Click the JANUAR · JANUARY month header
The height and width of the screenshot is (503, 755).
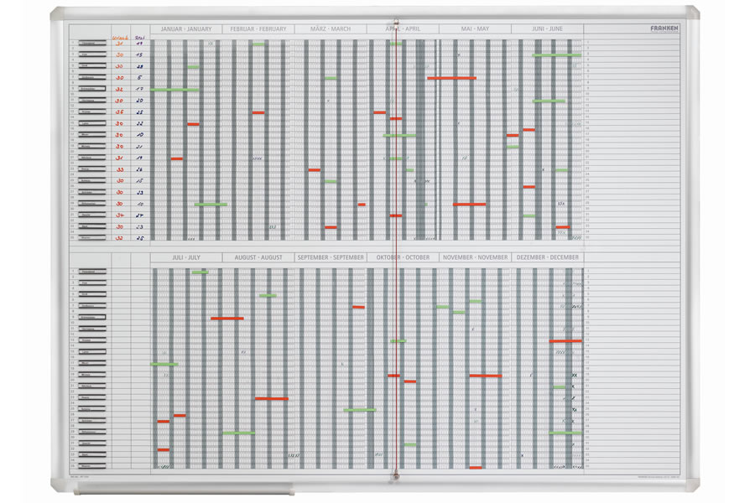pyautogui.click(x=186, y=29)
